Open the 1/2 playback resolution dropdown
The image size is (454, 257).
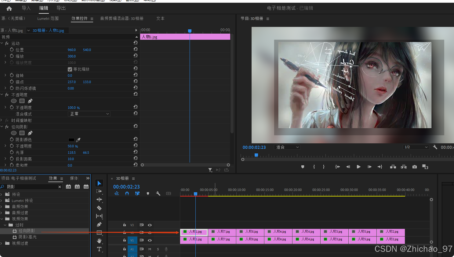(x=416, y=147)
